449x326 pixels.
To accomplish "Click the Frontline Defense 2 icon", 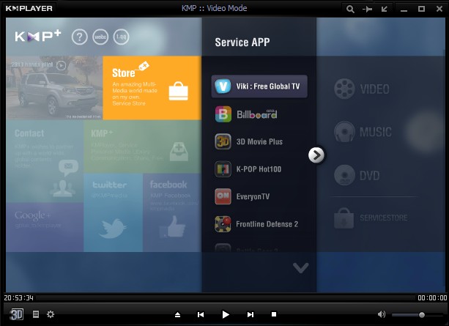I will (x=223, y=224).
